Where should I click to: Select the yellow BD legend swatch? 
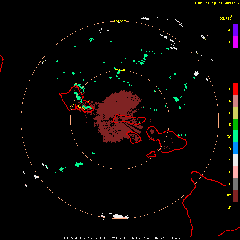point(235,113)
